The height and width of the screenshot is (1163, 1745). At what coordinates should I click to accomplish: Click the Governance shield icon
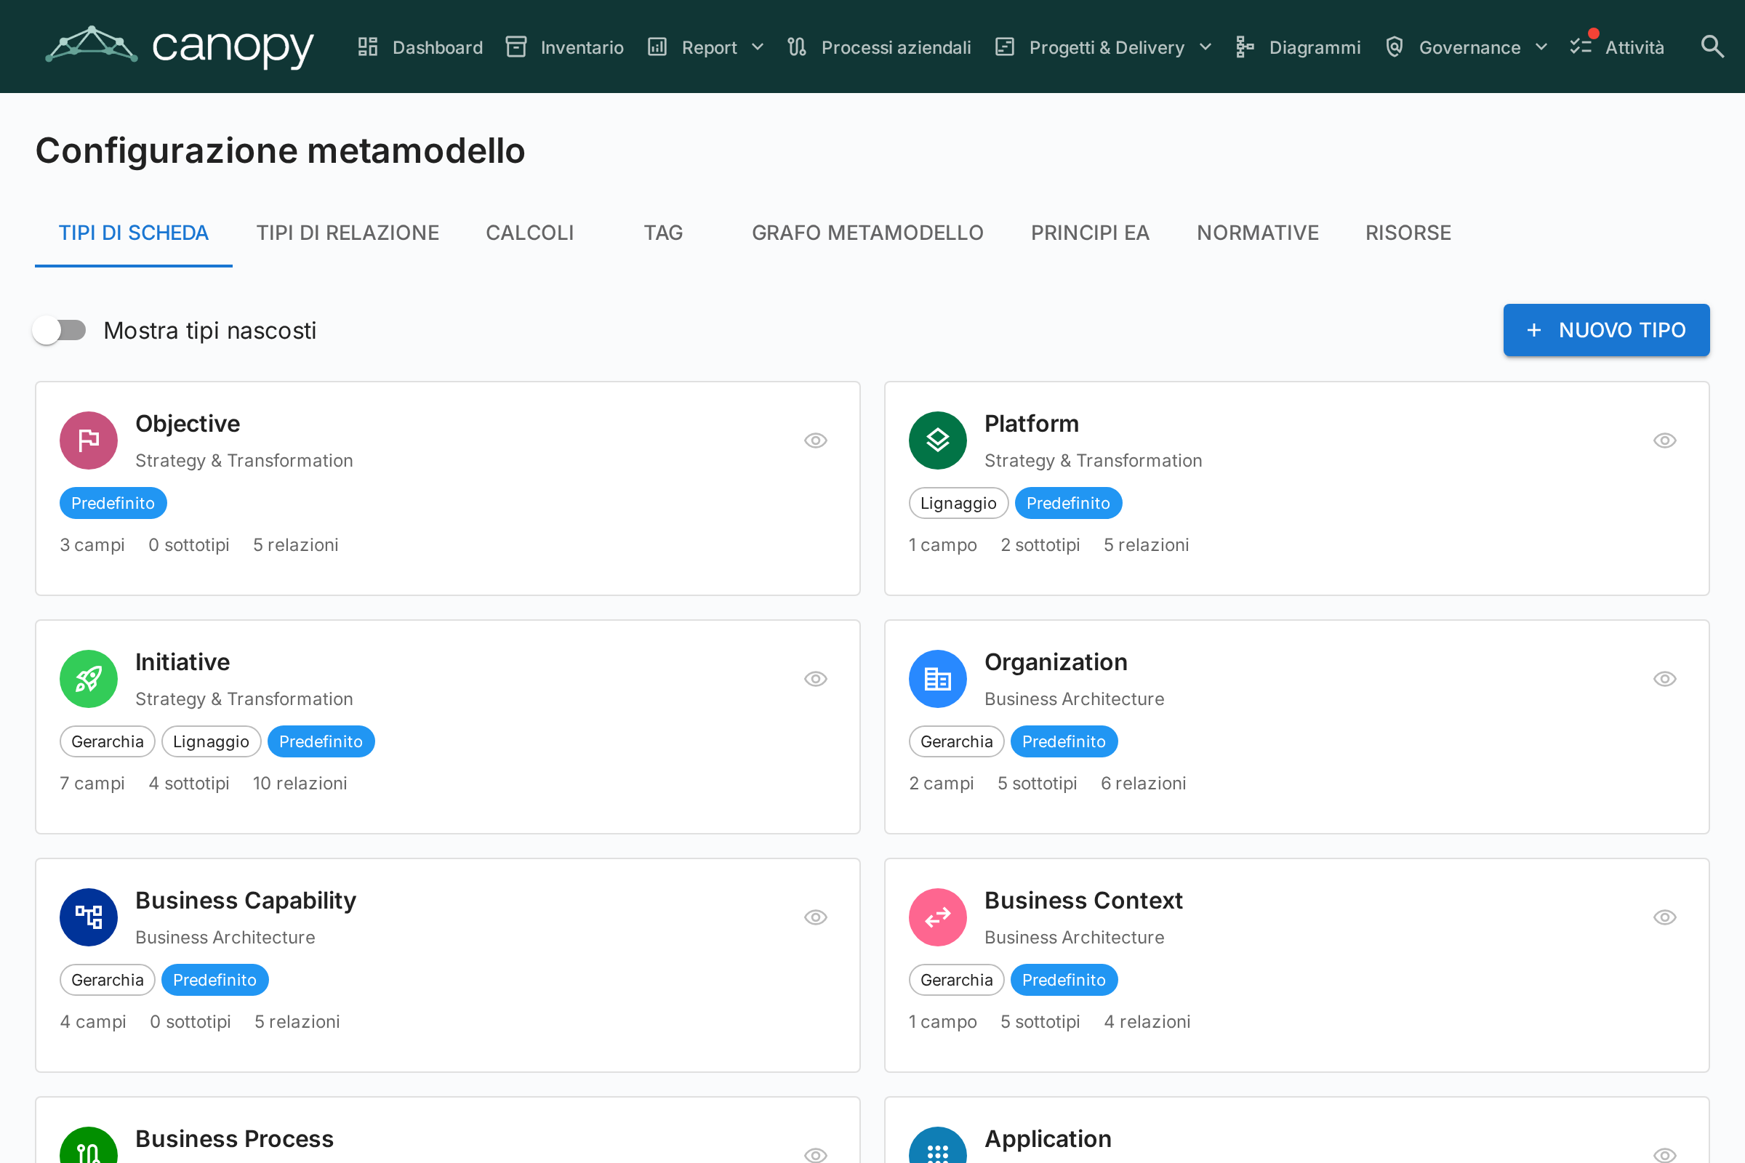tap(1395, 47)
